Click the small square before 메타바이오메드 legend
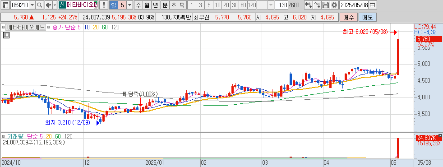 [4, 28]
